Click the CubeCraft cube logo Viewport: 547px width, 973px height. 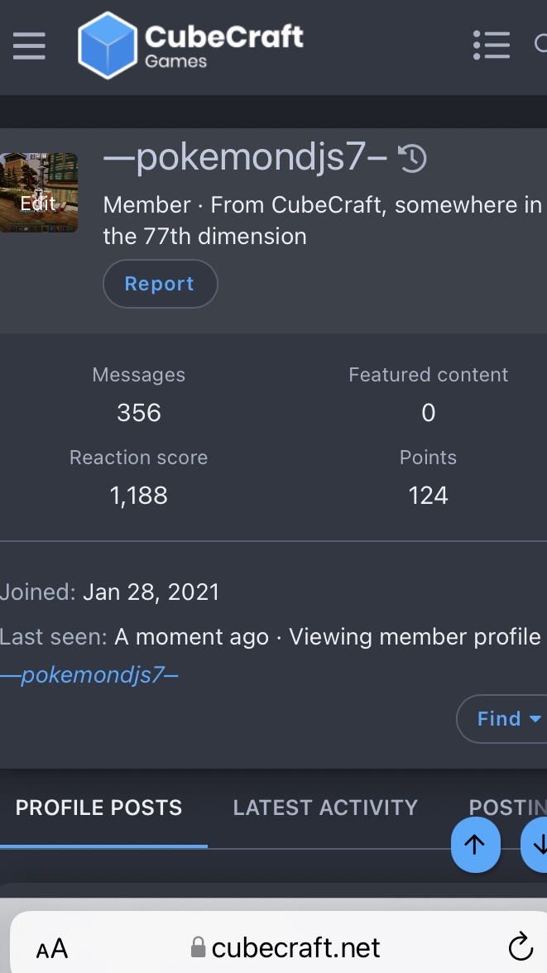coord(108,46)
